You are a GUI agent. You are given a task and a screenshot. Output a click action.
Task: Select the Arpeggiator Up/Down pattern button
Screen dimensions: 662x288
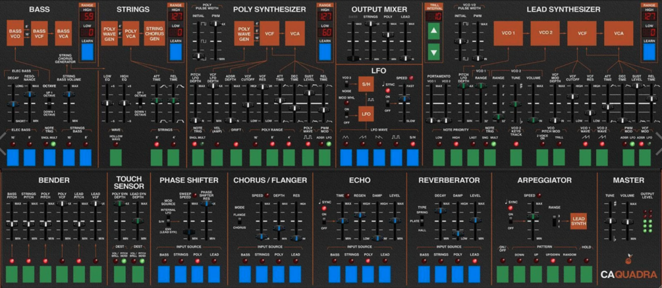pyautogui.click(x=553, y=274)
